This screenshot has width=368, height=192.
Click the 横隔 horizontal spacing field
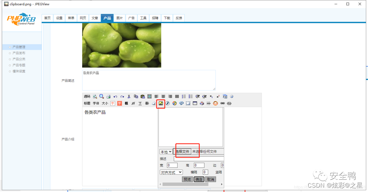tap(205, 172)
